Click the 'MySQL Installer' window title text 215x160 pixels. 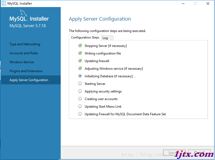(x=20, y=4)
